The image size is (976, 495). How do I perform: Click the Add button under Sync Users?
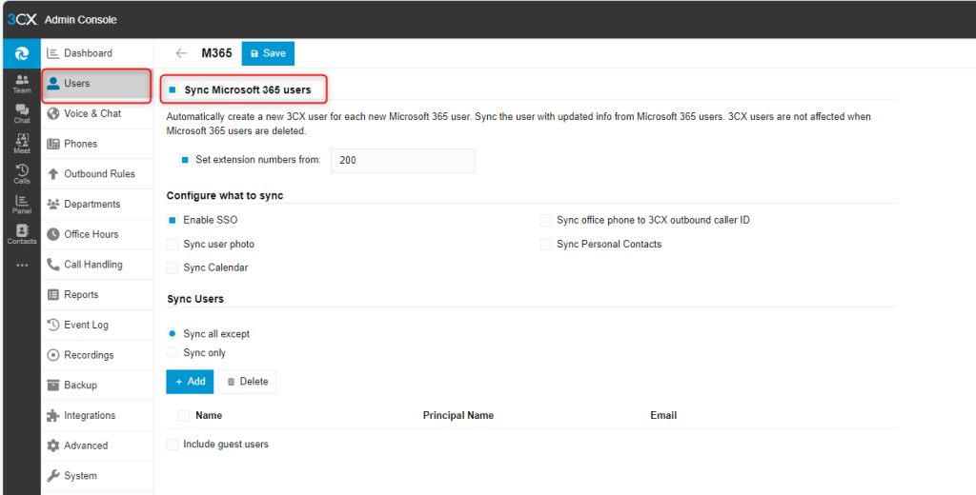tap(190, 382)
